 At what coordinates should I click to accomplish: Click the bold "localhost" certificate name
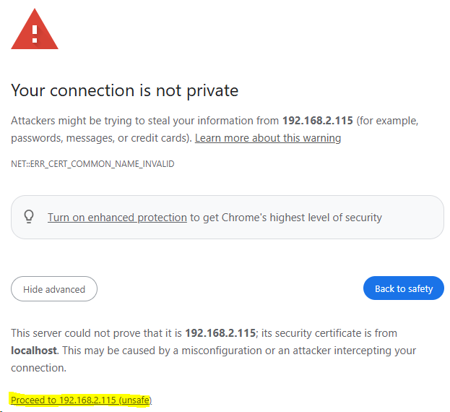click(35, 351)
